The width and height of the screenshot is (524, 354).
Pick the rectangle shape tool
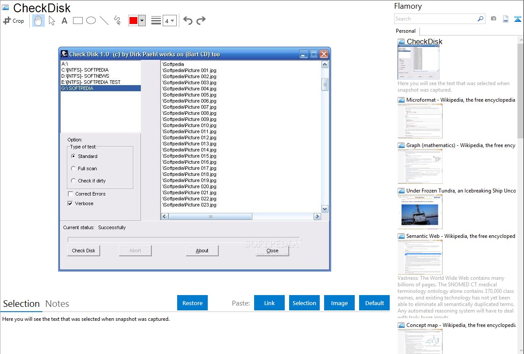(77, 21)
